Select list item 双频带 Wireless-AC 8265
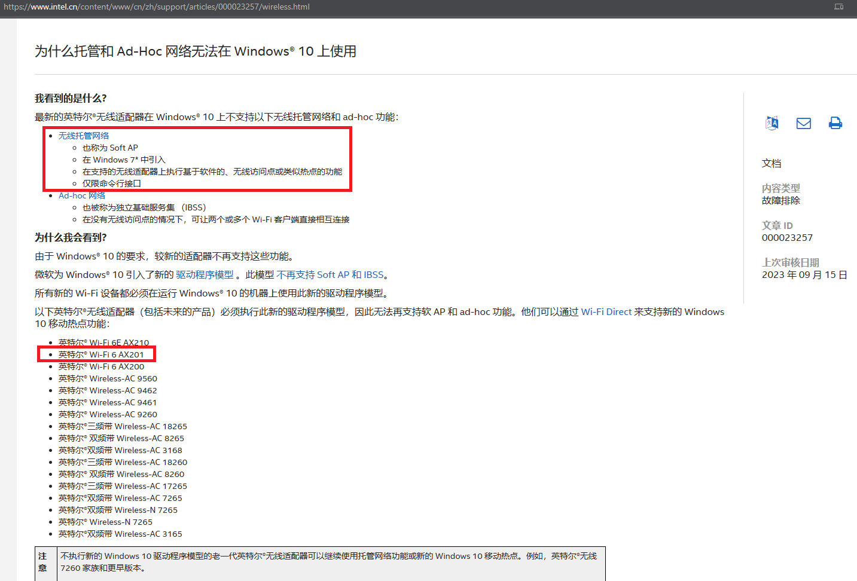857x581 pixels. (121, 438)
